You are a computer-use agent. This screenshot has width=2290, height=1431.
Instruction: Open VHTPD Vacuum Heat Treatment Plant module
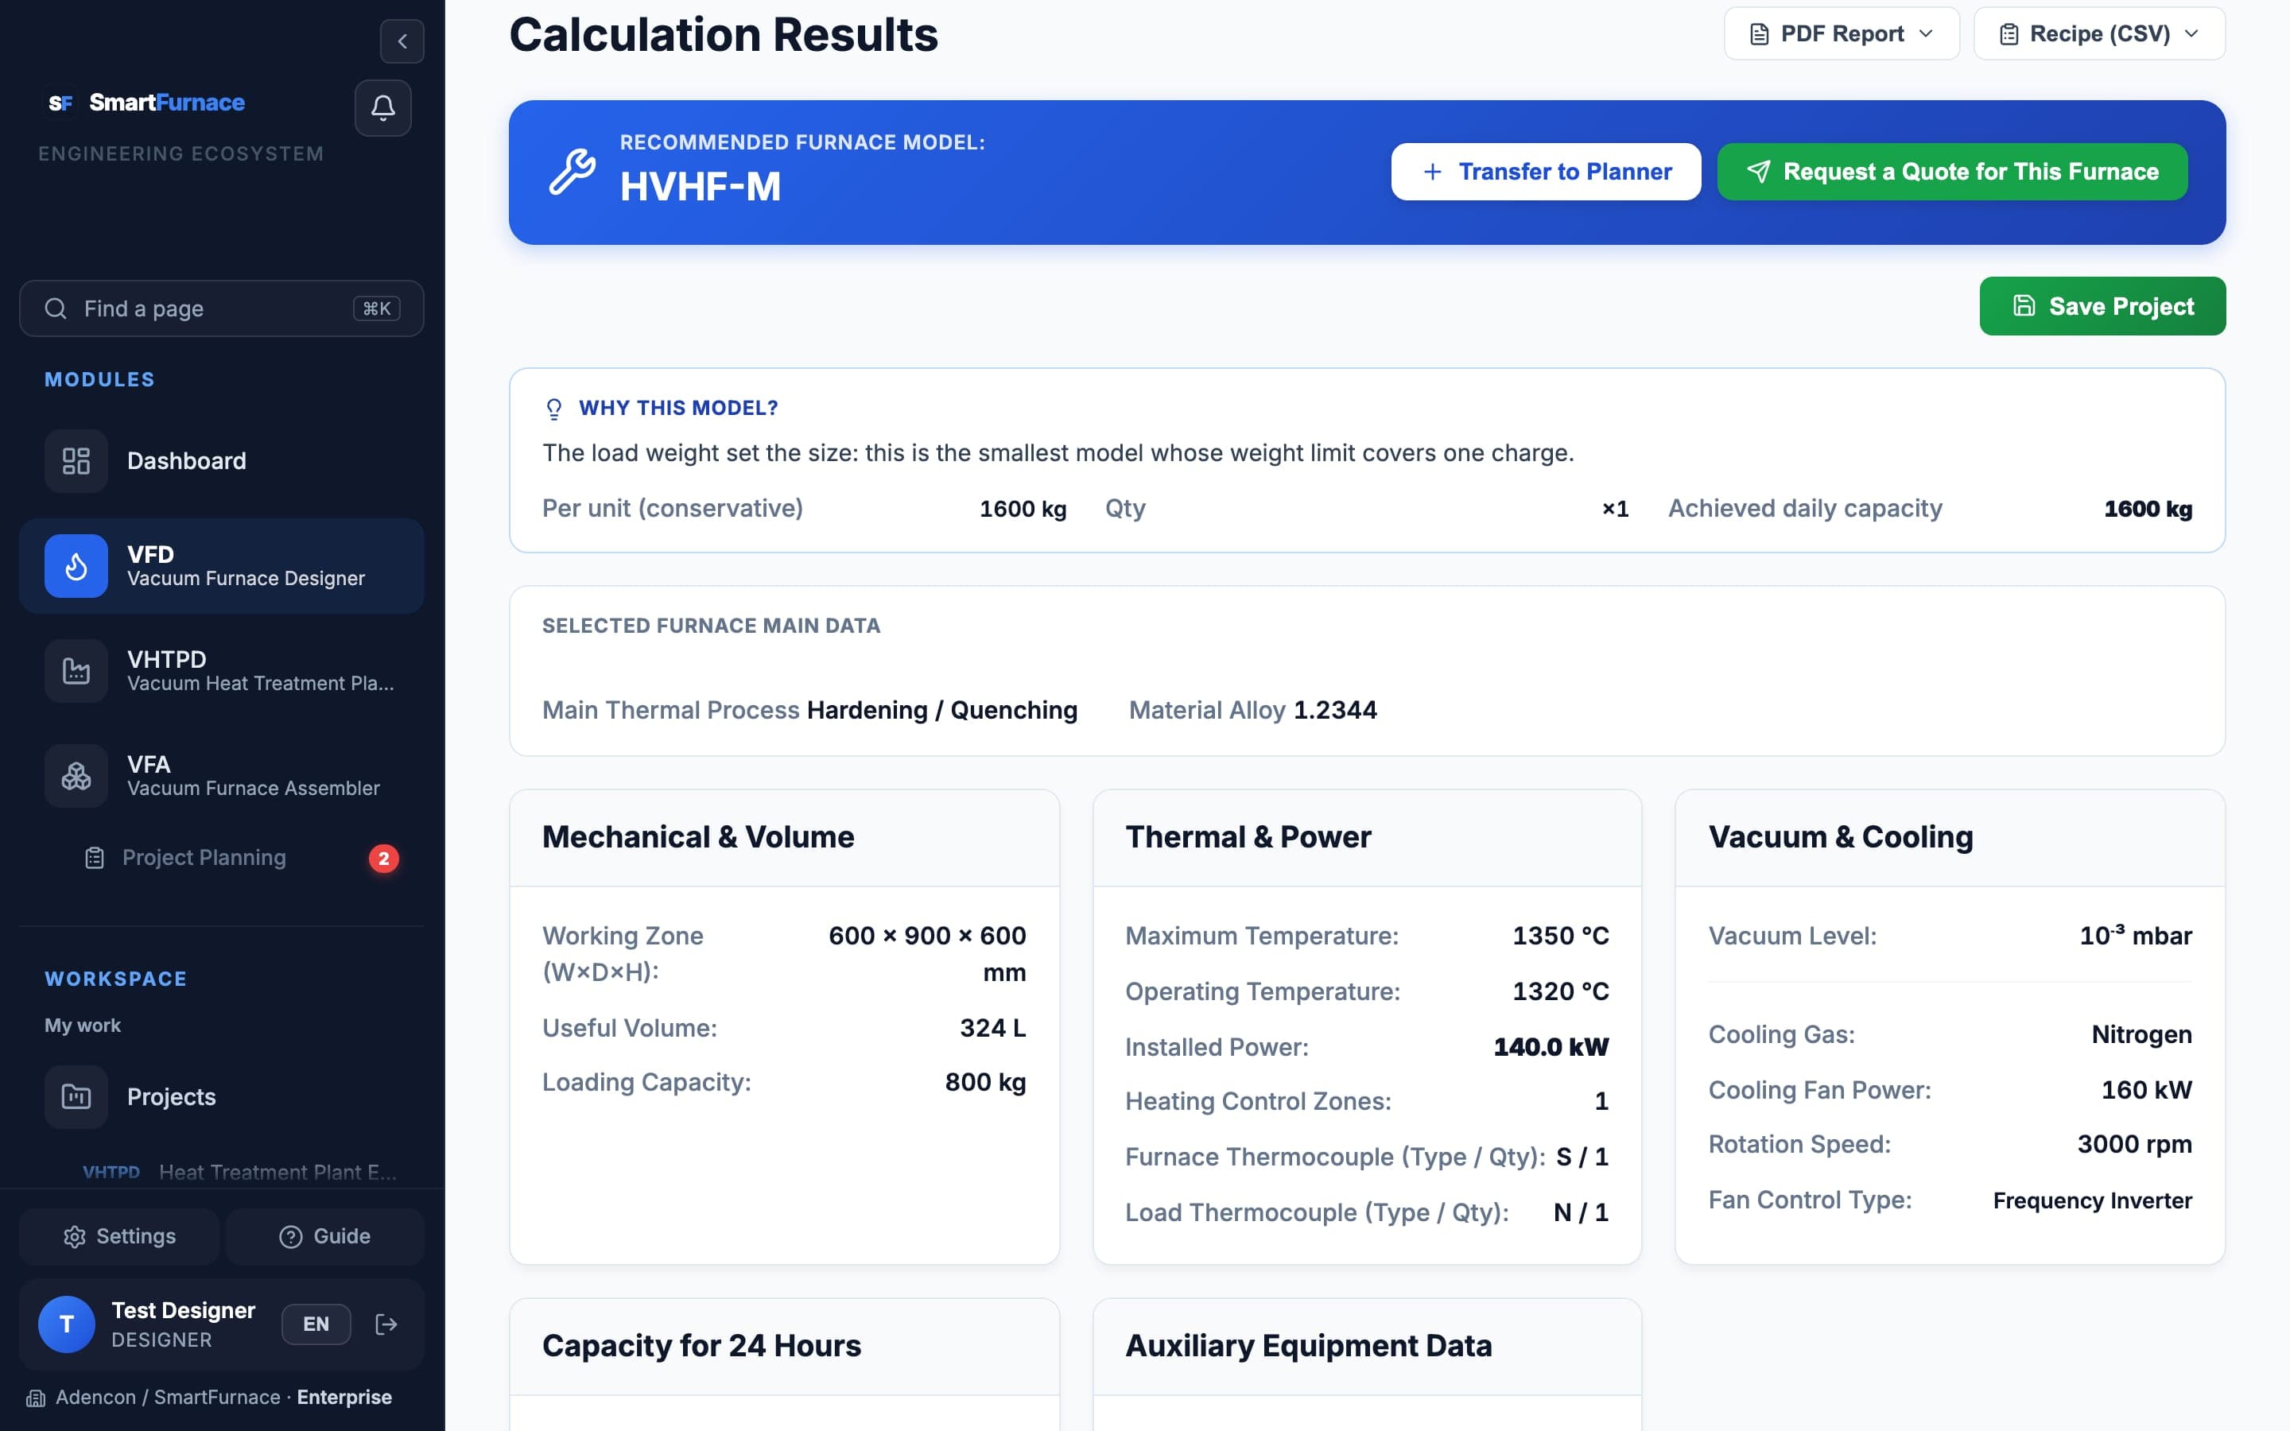coord(221,671)
